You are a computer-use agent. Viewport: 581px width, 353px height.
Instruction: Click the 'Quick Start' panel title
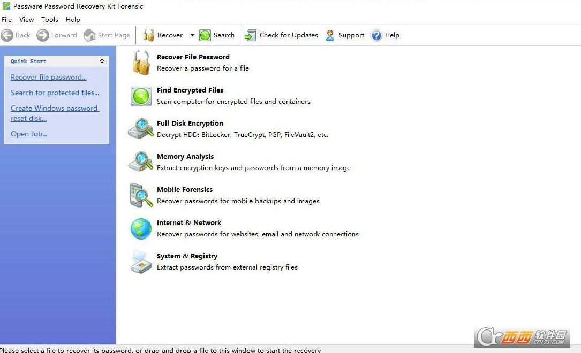pos(28,62)
